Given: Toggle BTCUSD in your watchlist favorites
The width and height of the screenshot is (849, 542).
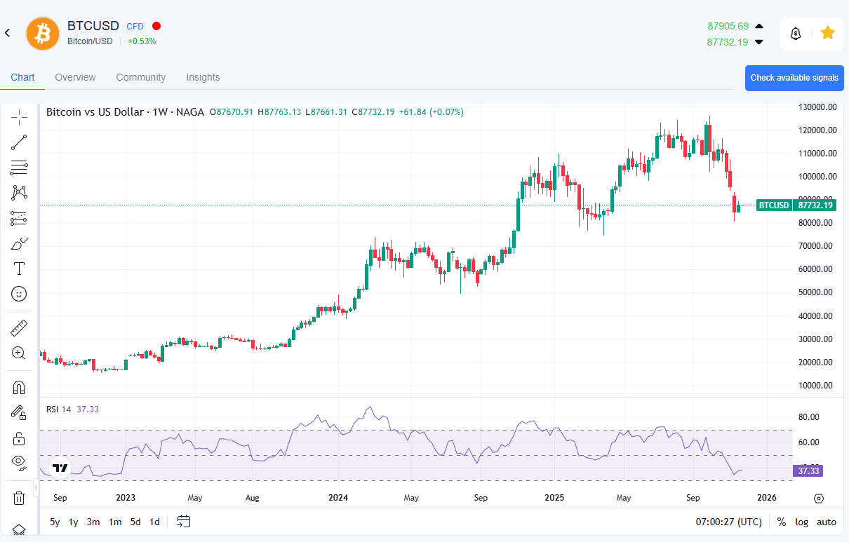Looking at the screenshot, I should tap(828, 33).
